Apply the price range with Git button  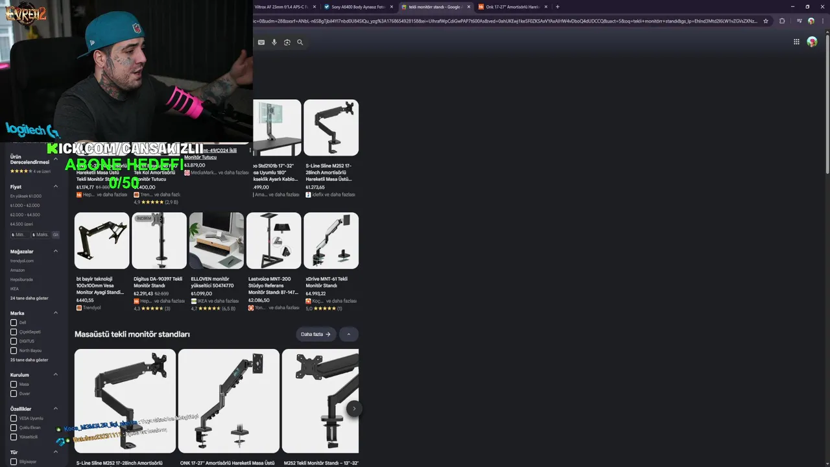[56, 235]
